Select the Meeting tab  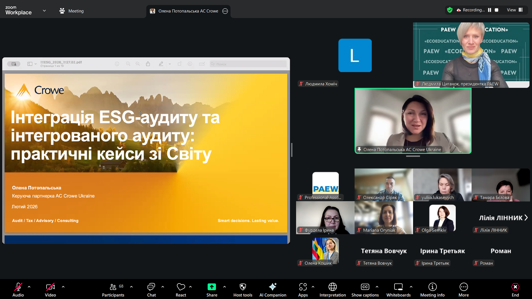pyautogui.click(x=72, y=11)
